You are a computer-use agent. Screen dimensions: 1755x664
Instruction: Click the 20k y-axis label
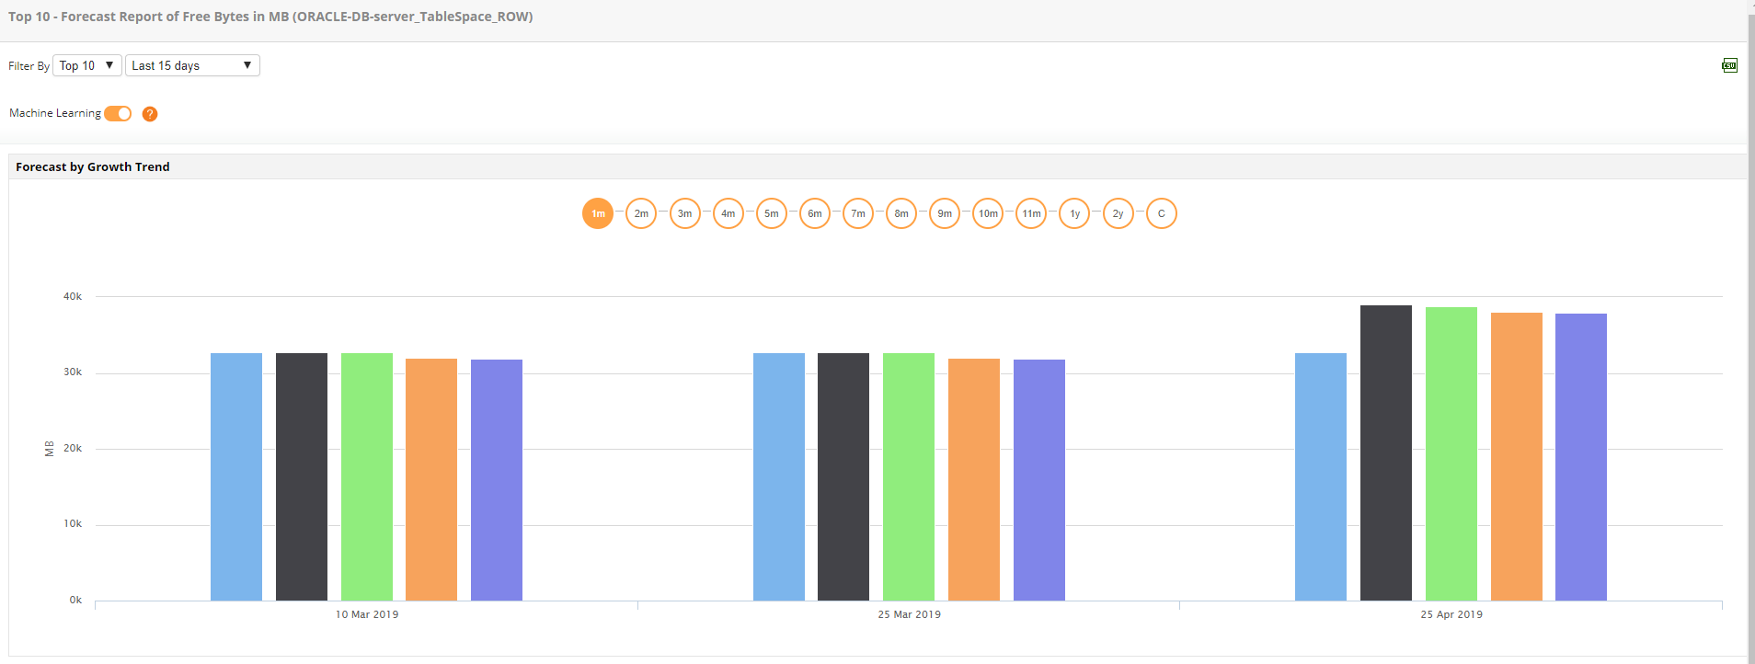click(x=73, y=449)
